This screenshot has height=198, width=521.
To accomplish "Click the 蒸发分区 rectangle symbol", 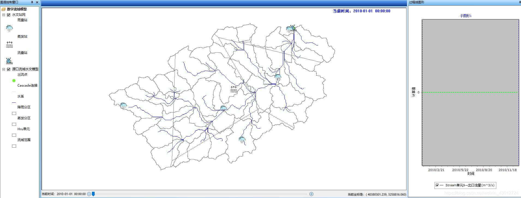I will coord(14,124).
